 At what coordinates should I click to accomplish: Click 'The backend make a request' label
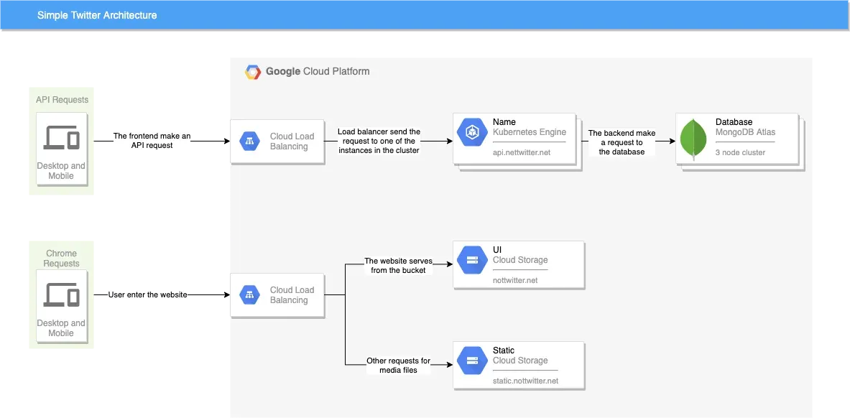(622, 142)
